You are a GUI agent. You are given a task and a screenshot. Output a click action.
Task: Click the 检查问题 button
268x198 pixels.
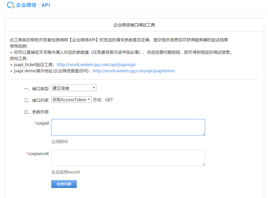(x=64, y=184)
